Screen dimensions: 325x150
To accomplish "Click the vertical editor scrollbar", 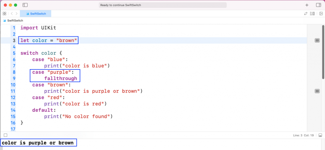I will [323, 51].
